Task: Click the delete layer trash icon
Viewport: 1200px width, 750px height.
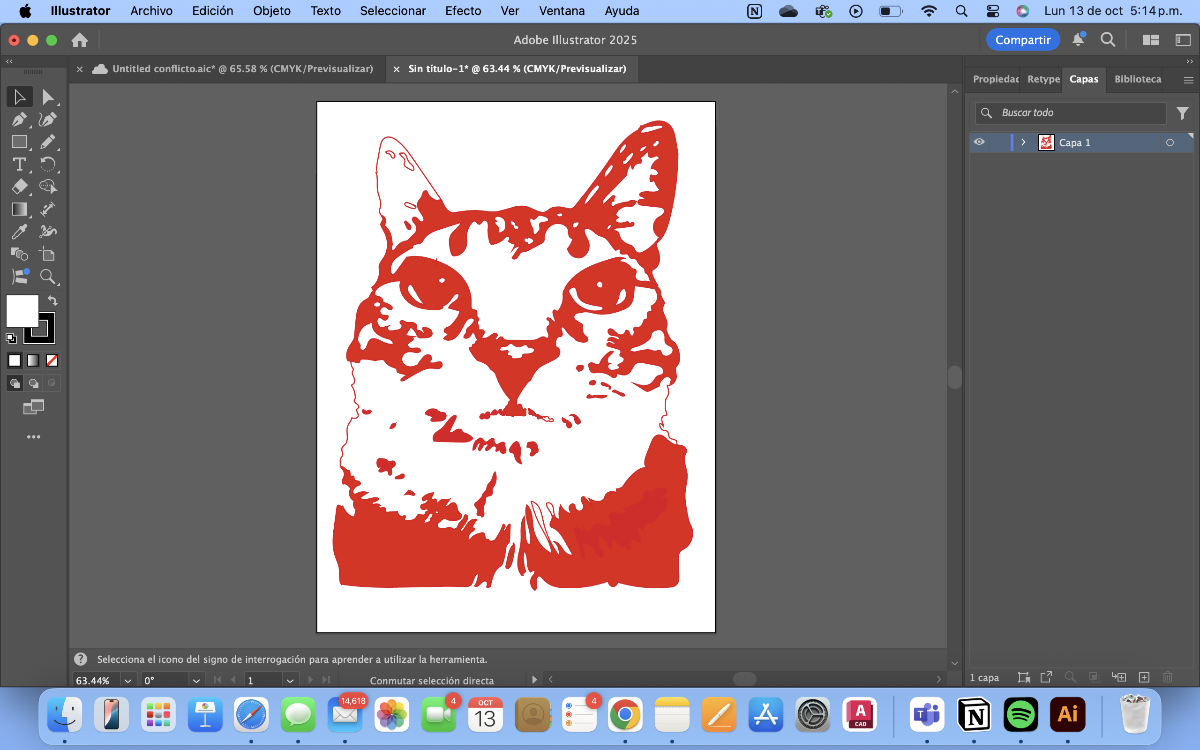Action: pos(1167,677)
